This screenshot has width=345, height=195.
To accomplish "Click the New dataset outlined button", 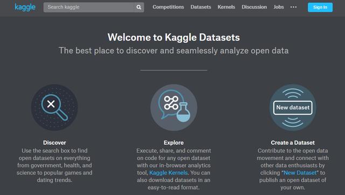I will 293,108.
